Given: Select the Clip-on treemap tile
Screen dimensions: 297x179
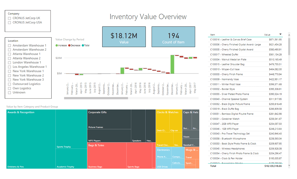Looking at the screenshot, I should pos(176,121).
